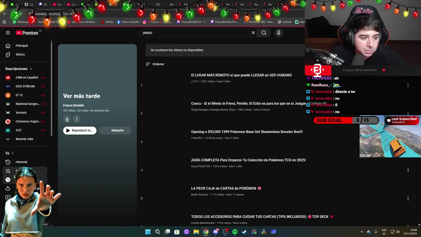Open the Netflix bookmark
This screenshot has width=421, height=237.
(107, 22)
